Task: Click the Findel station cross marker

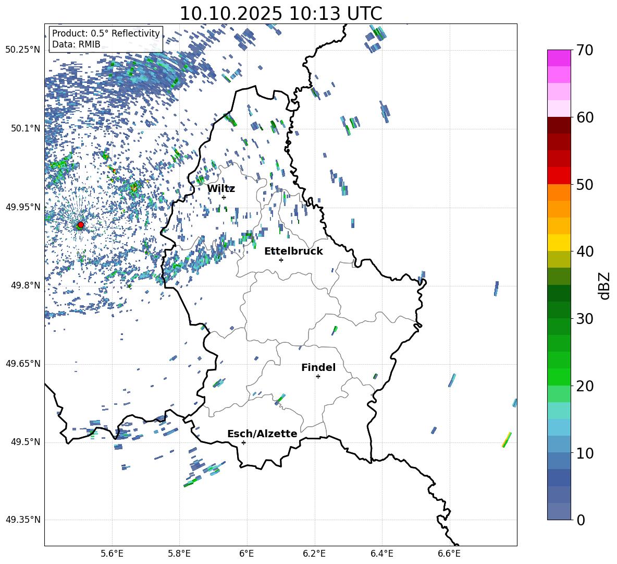Action: pyautogui.click(x=318, y=377)
